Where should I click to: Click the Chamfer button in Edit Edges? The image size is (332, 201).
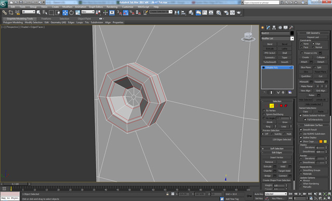pos(268,171)
